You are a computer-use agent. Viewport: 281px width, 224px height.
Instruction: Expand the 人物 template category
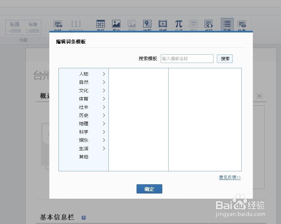[x=84, y=74]
